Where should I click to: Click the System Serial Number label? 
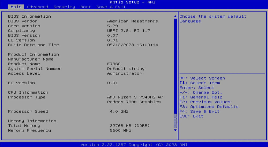[35, 69]
